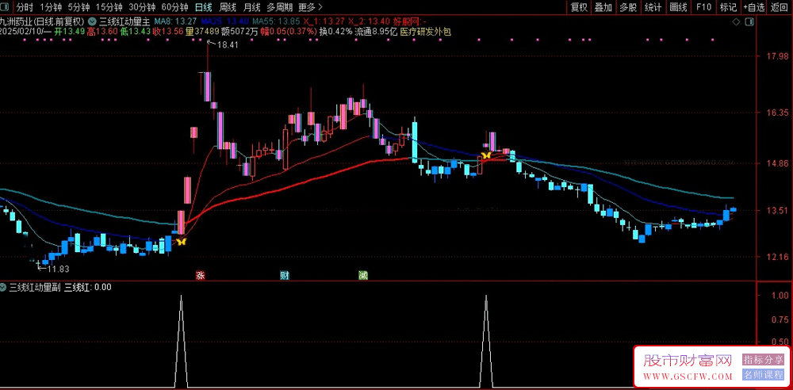The height and width of the screenshot is (390, 793).
Task: Open the F10 company info
Action: pyautogui.click(x=703, y=7)
